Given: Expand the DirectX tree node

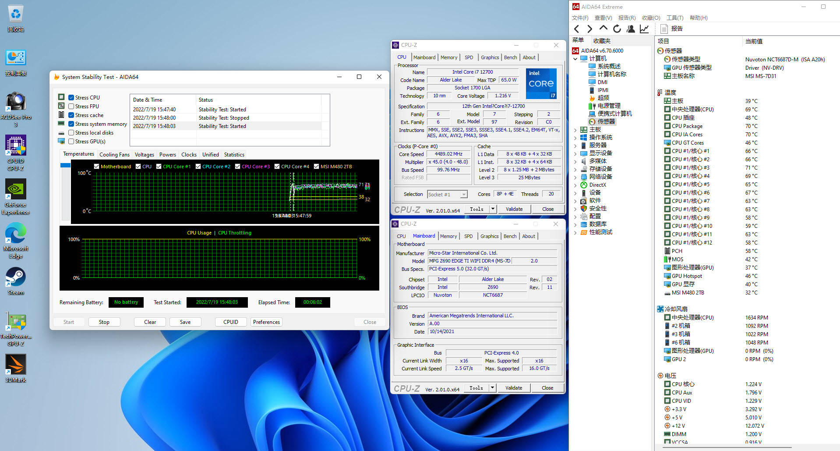Looking at the screenshot, I should [575, 185].
